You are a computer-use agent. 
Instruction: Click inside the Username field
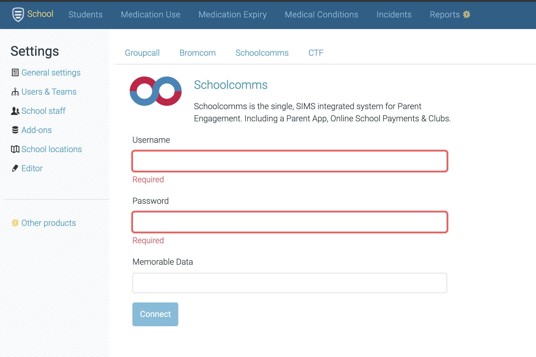290,161
